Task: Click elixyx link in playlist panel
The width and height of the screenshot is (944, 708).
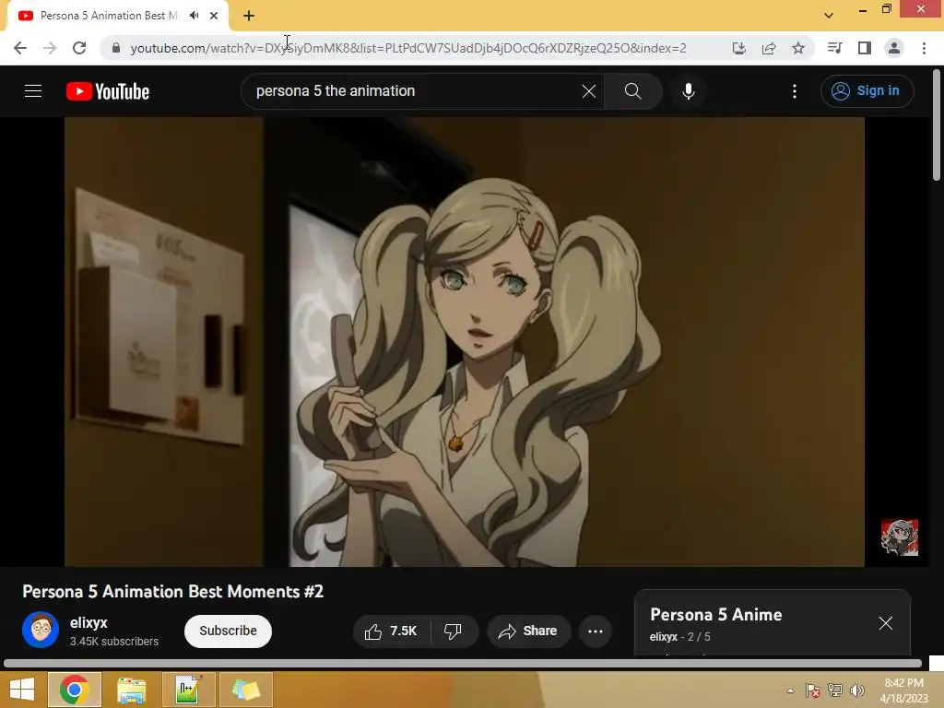Action: click(663, 636)
